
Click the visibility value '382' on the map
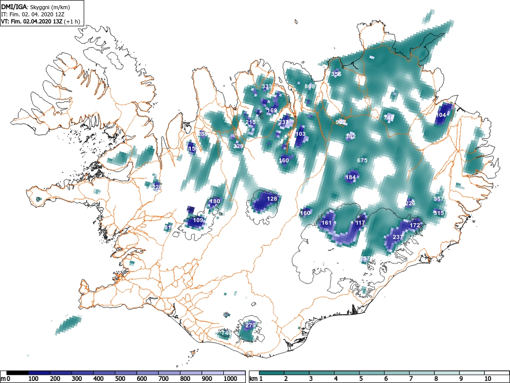coord(351,136)
